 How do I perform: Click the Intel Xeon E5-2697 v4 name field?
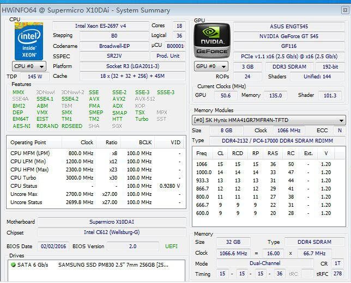101,26
